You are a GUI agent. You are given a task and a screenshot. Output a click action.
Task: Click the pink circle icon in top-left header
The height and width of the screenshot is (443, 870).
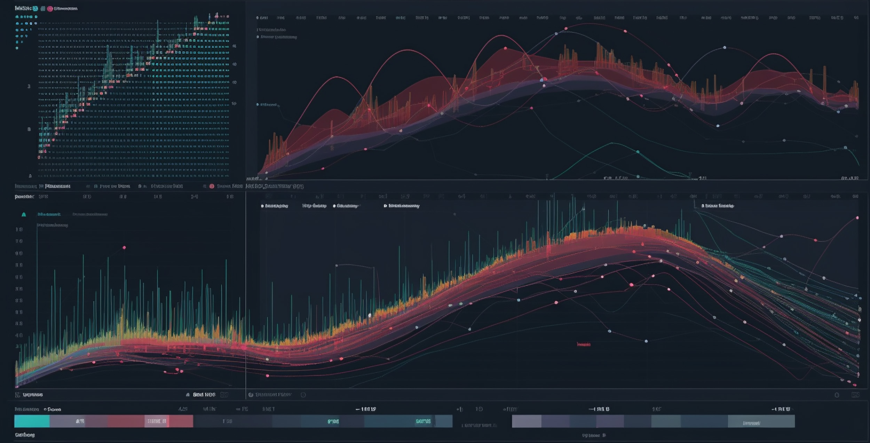pos(50,9)
